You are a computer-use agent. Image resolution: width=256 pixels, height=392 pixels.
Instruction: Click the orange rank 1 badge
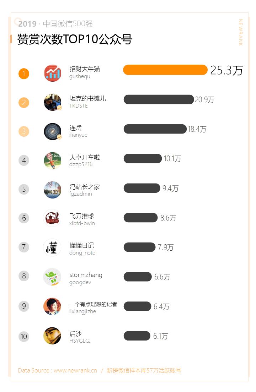click(x=24, y=74)
